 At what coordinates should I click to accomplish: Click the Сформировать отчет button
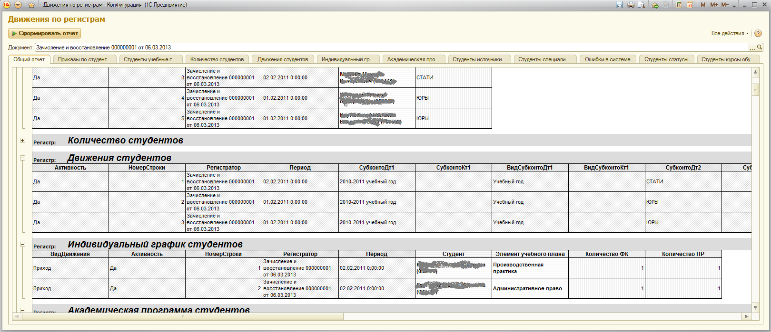pos(45,33)
